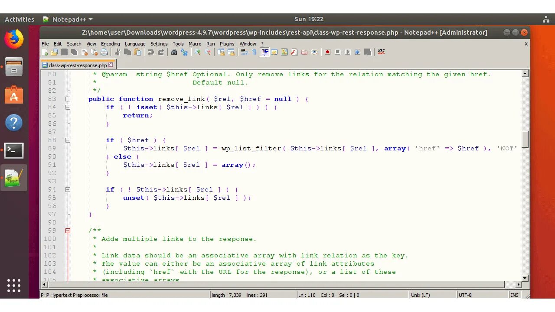Click the Open file toolbar icon

click(x=54, y=52)
